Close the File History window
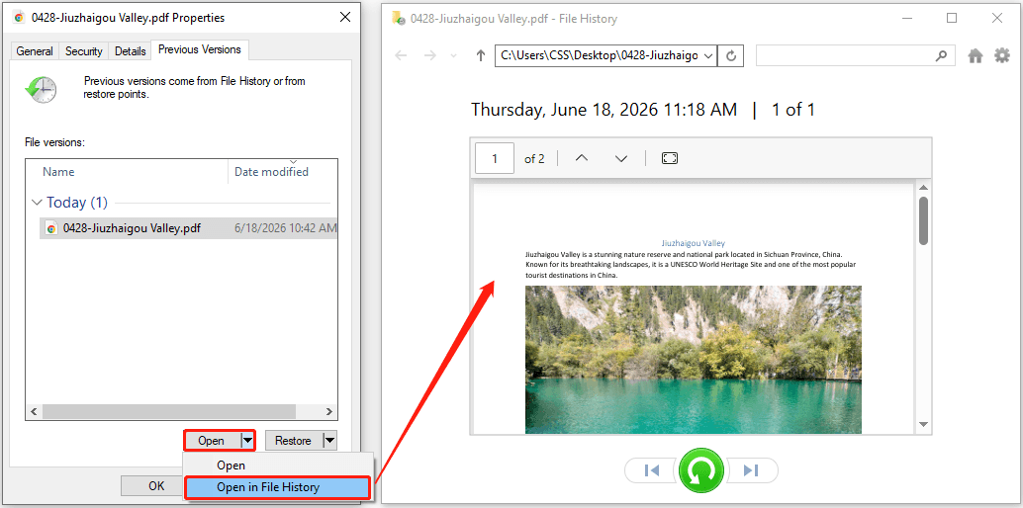Viewport: 1023px width, 508px height. click(x=997, y=18)
